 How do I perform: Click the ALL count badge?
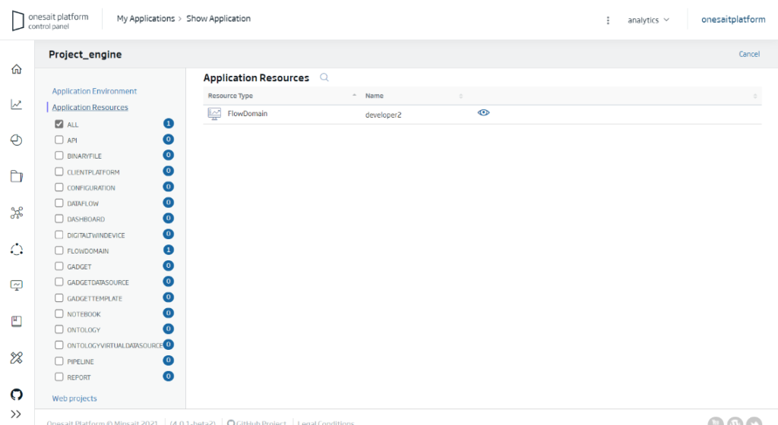click(x=168, y=124)
